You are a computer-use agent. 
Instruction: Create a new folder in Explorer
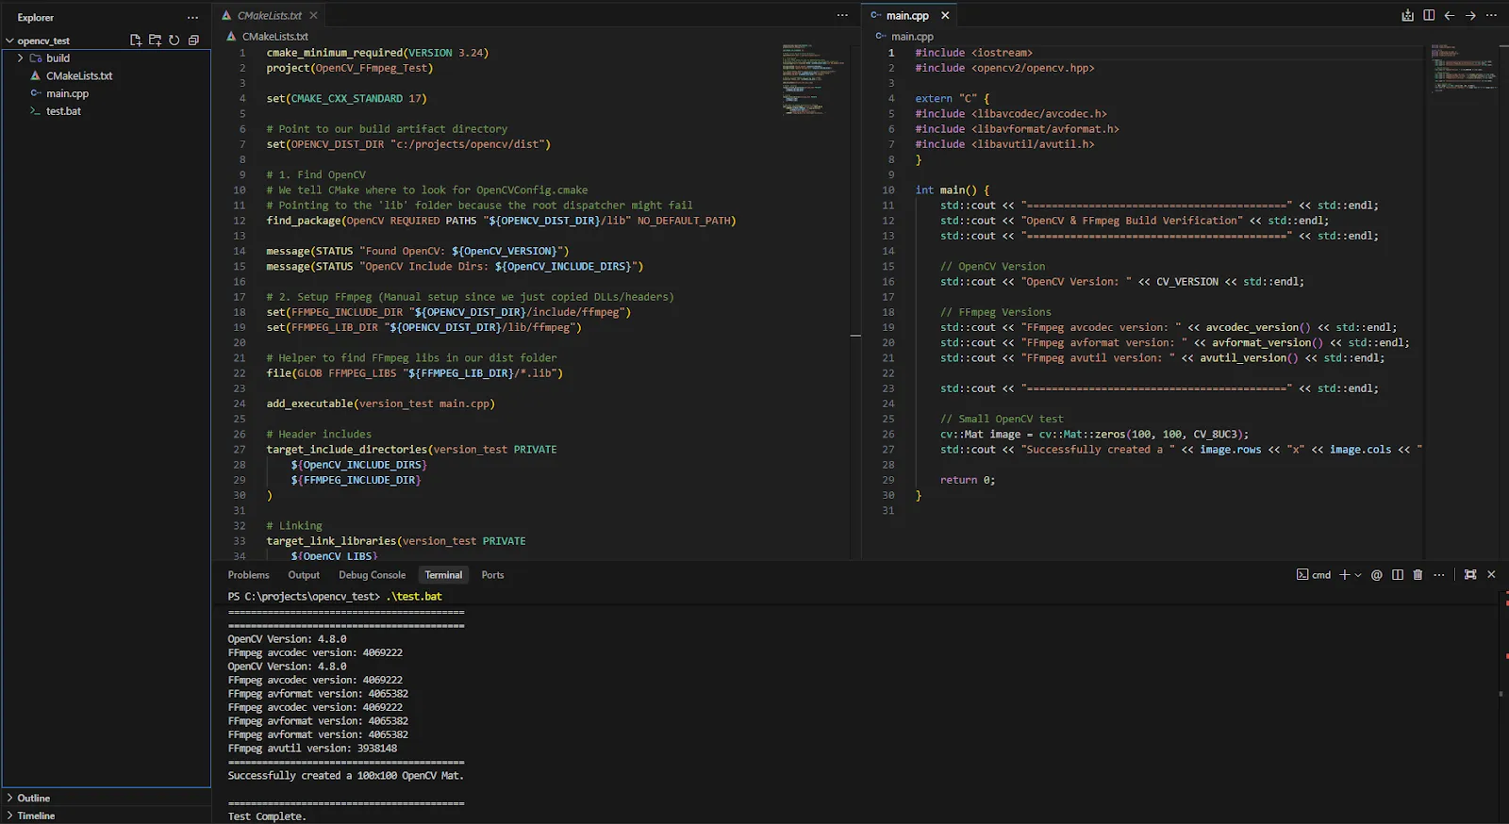(x=155, y=41)
